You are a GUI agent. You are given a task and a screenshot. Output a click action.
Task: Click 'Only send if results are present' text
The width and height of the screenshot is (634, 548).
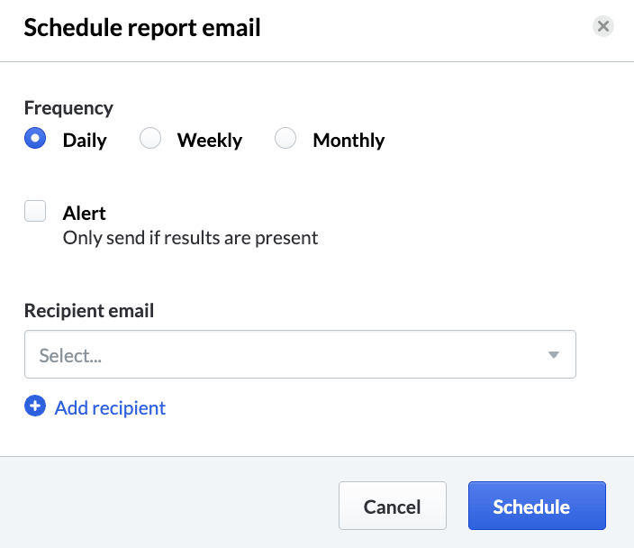pyautogui.click(x=190, y=239)
